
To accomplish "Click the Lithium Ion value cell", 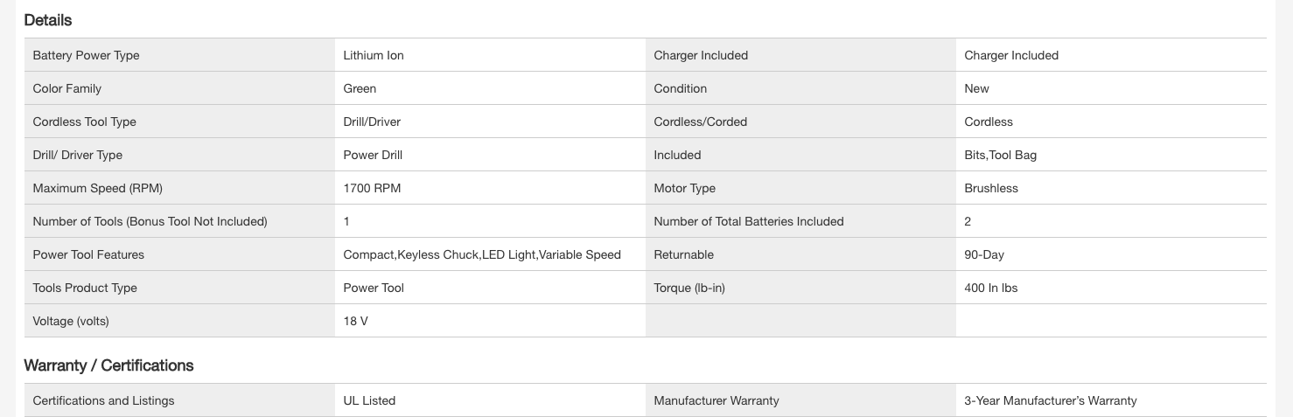I will [374, 55].
